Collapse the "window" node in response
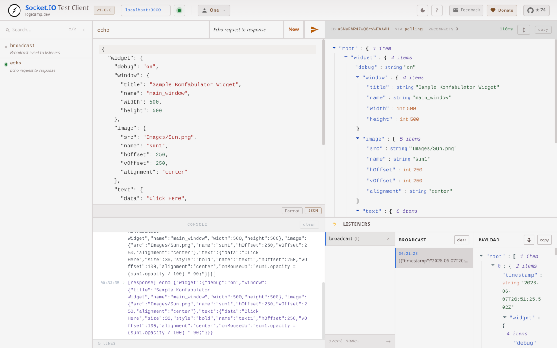Viewport: 557px width, 348px height. (358, 77)
